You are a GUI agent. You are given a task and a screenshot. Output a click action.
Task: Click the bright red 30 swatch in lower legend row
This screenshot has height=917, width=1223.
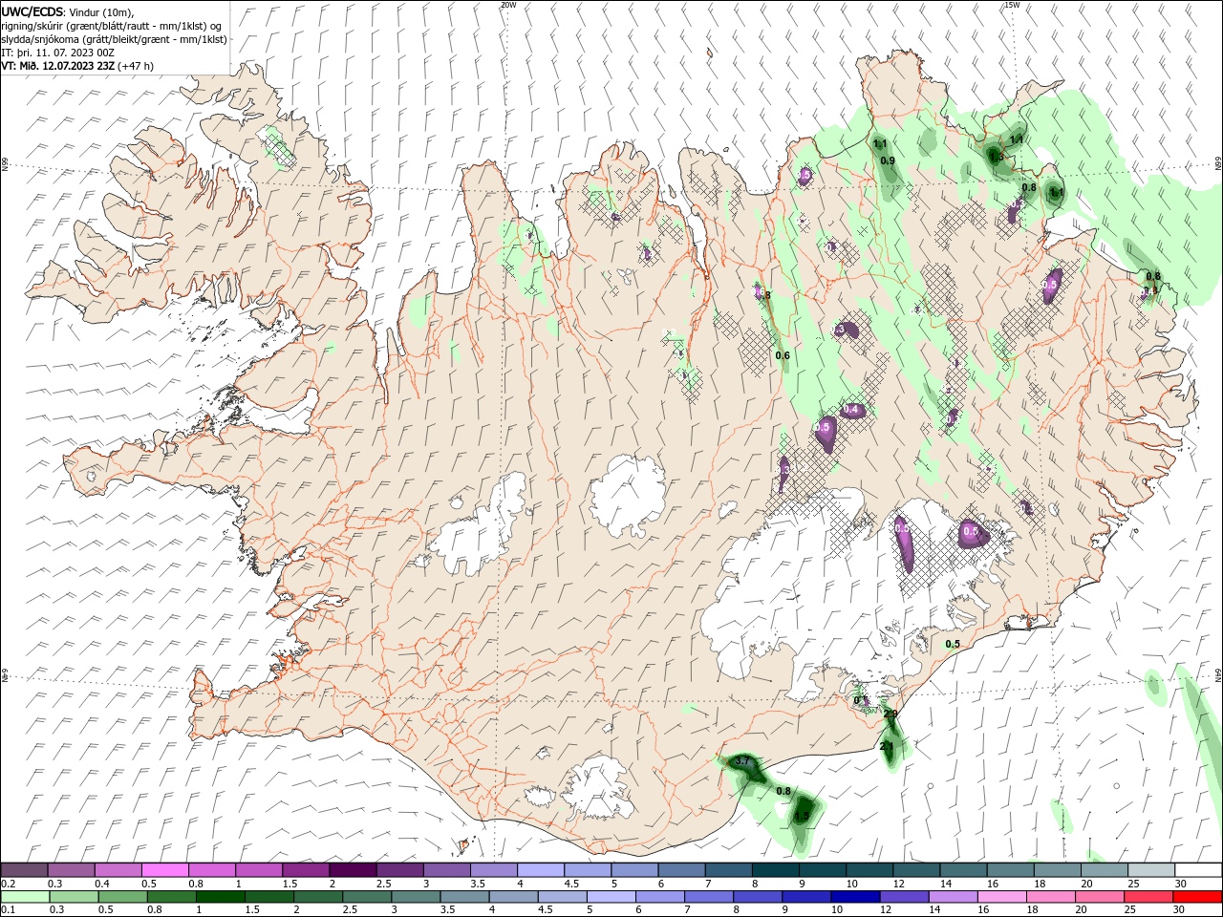1197,897
